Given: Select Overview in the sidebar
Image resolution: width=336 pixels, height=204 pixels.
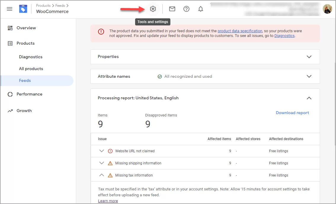Looking at the screenshot, I should tap(26, 28).
